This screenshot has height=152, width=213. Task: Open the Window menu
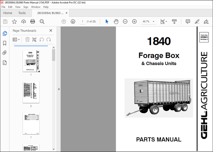pos(36,7)
